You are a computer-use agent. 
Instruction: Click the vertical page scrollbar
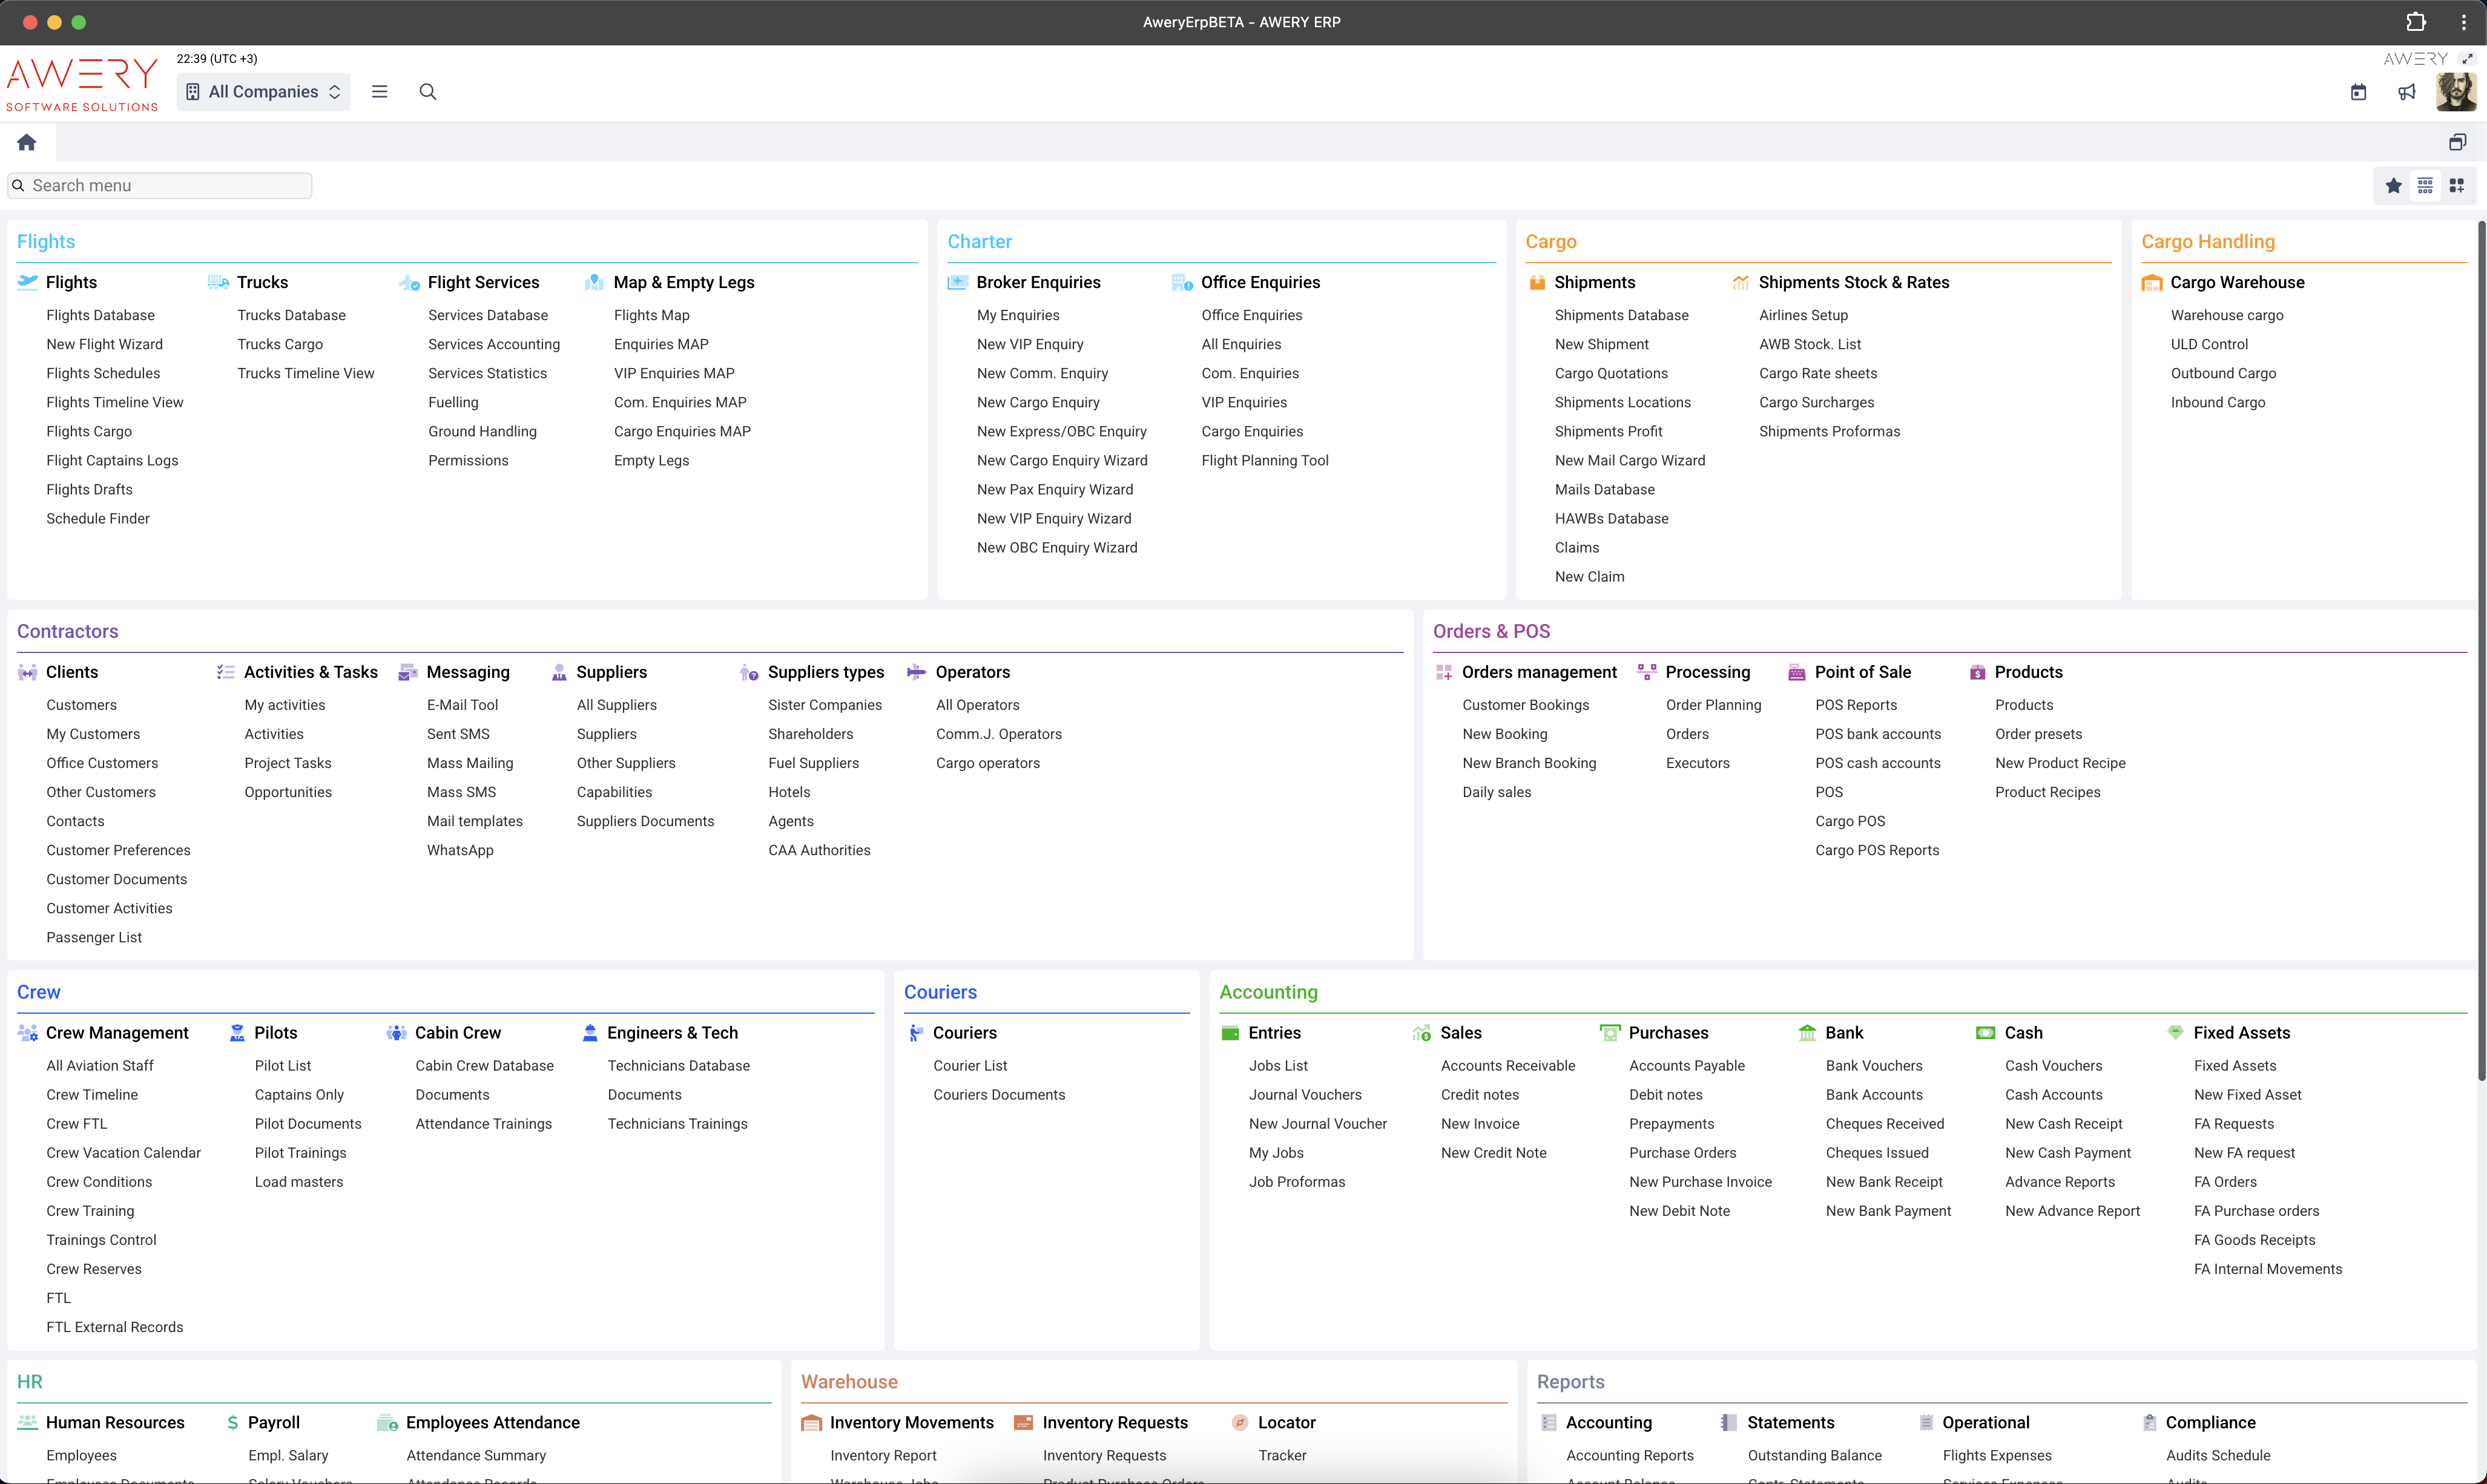pyautogui.click(x=2481, y=650)
